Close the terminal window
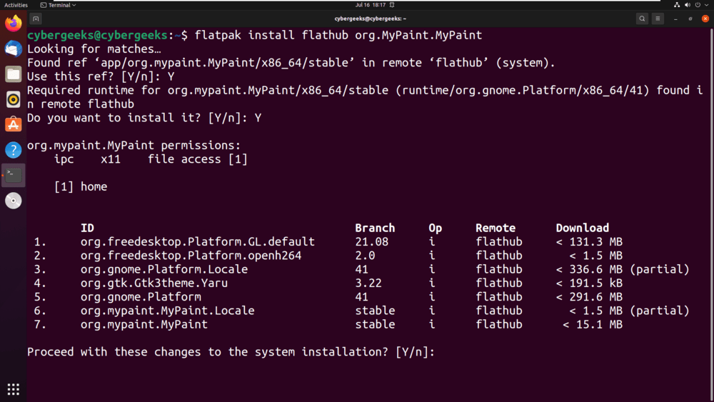 point(705,19)
